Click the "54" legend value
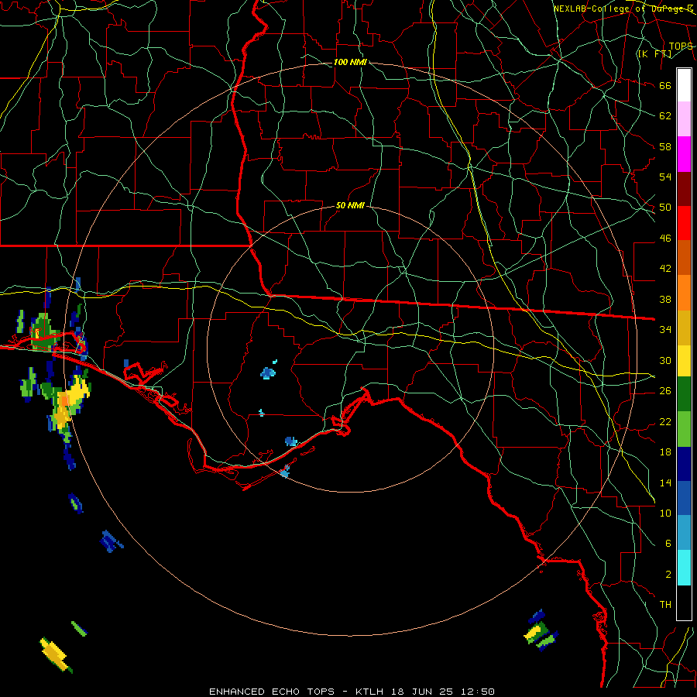The image size is (697, 697). [665, 177]
